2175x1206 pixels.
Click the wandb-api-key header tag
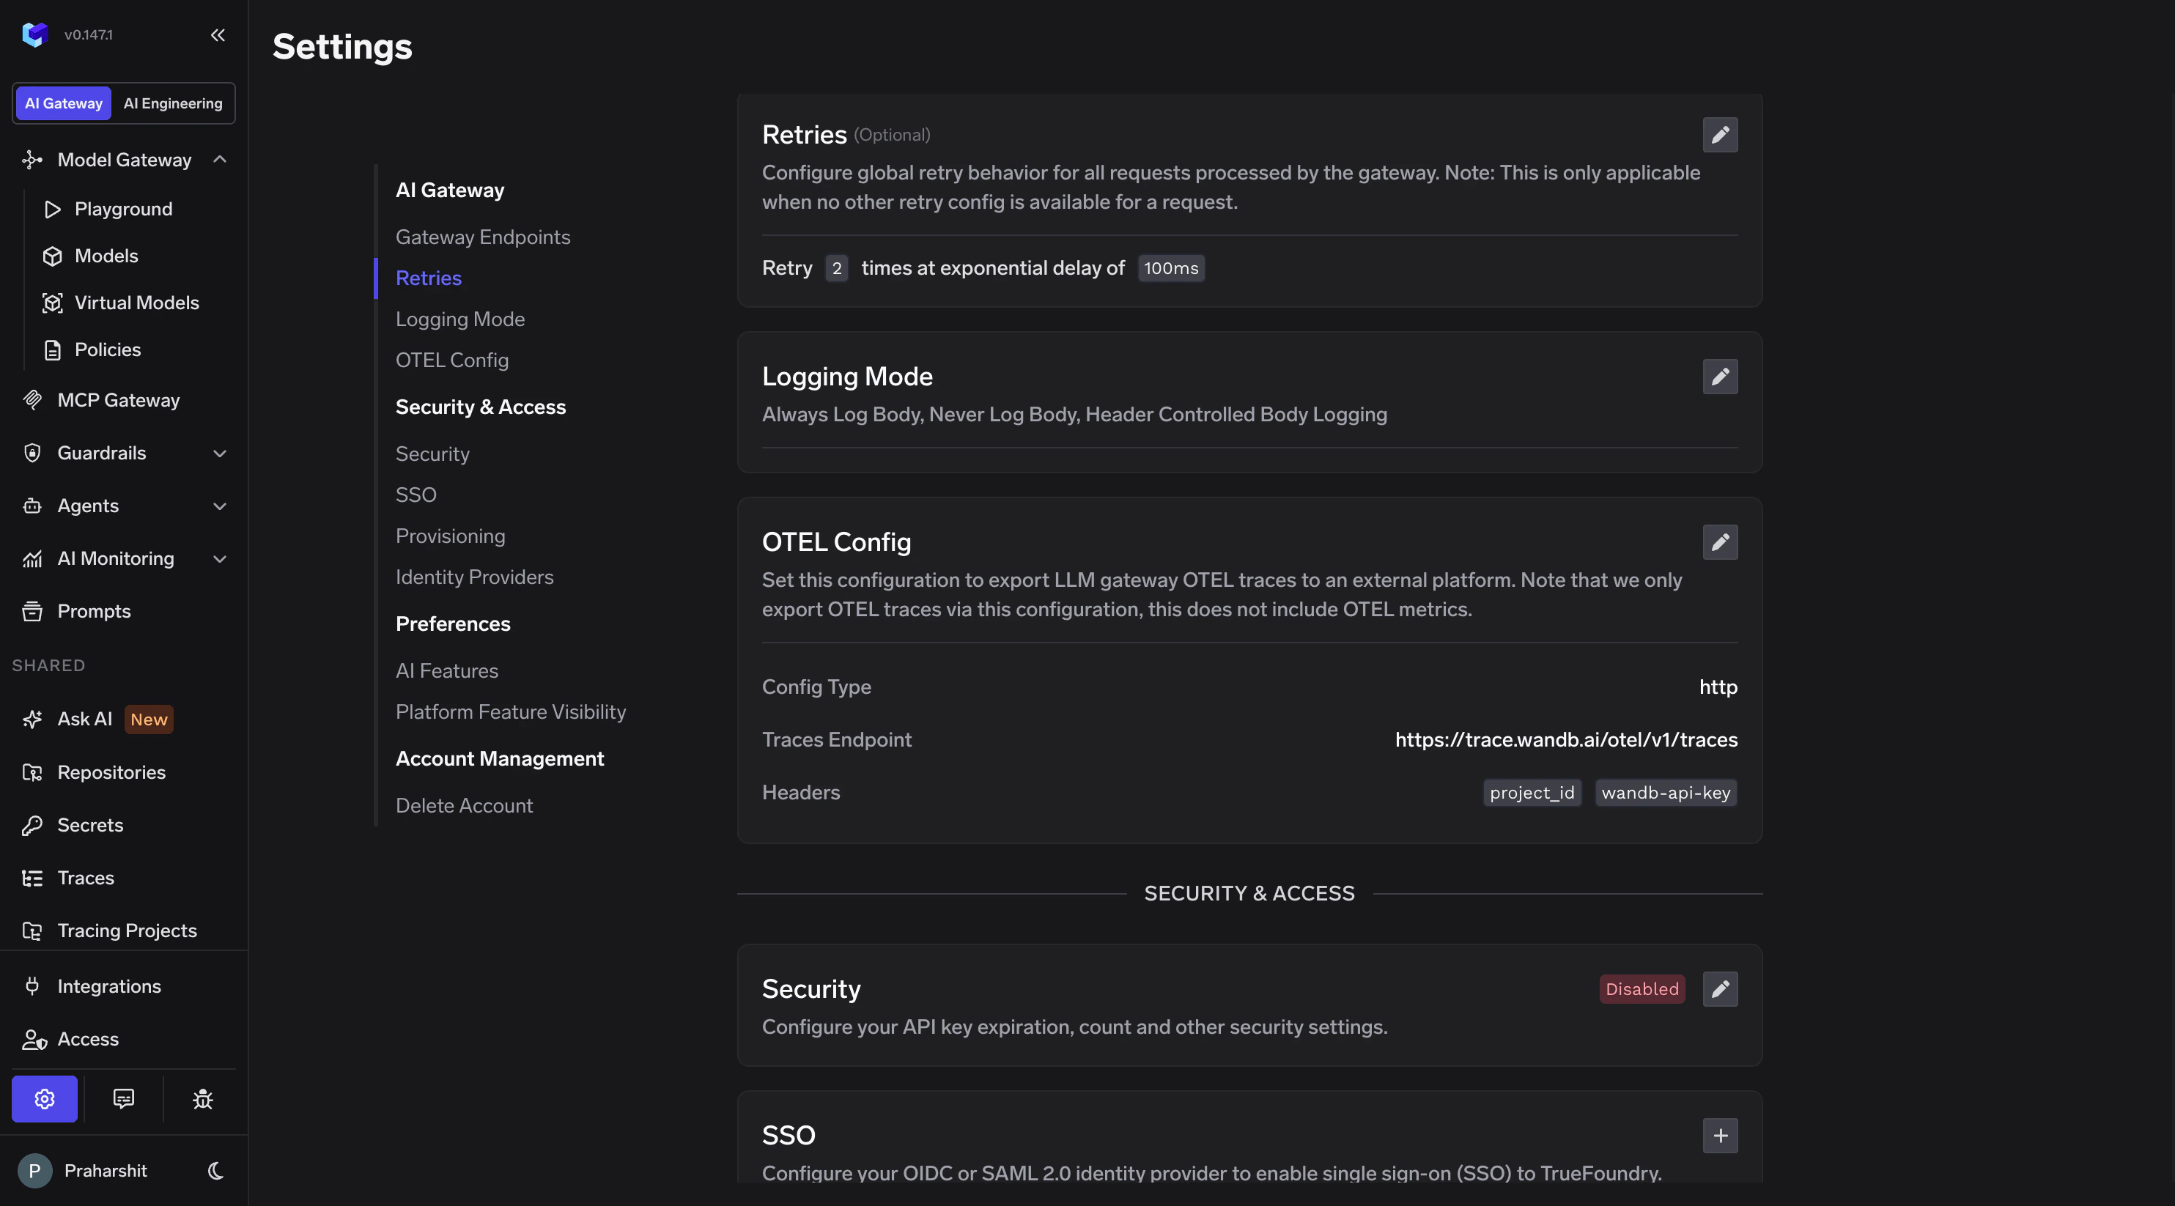pos(1665,793)
